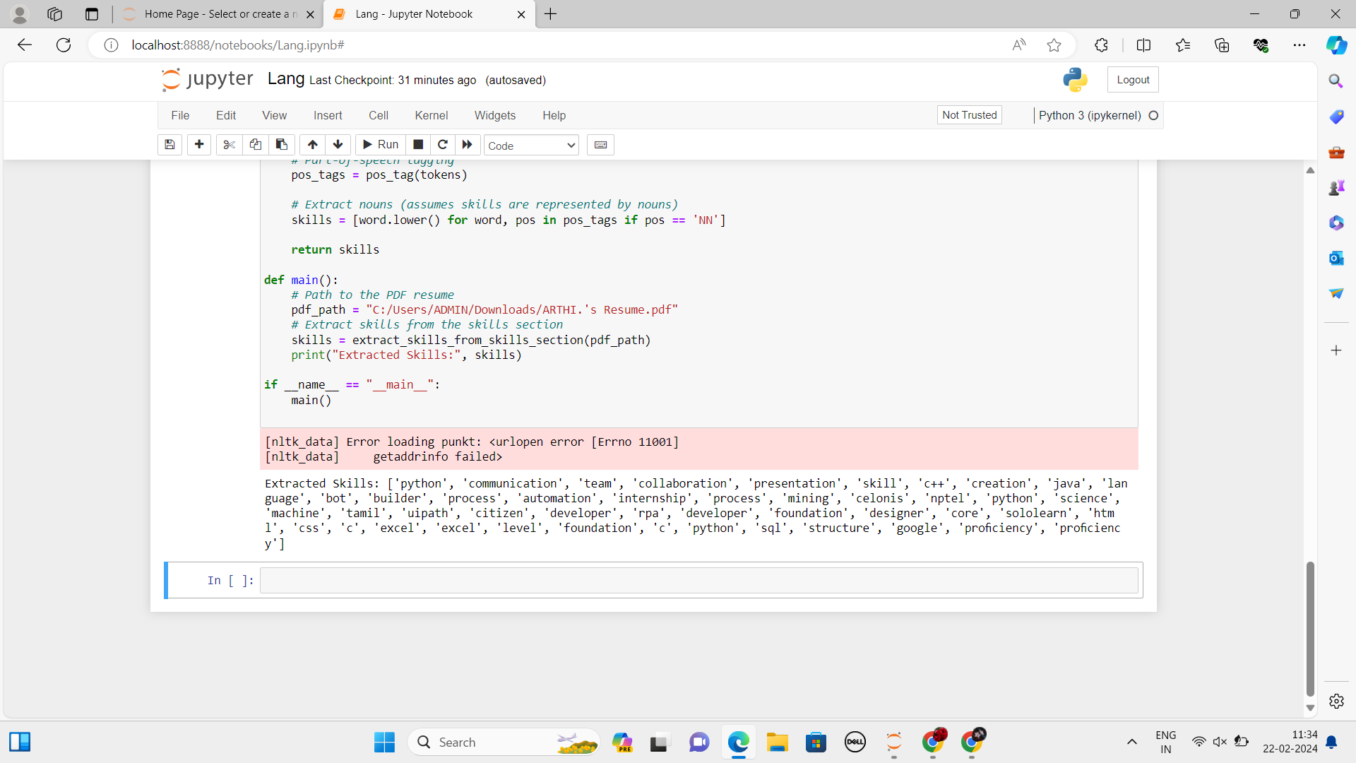Click the empty code cell input
The image size is (1356, 763).
tap(698, 580)
